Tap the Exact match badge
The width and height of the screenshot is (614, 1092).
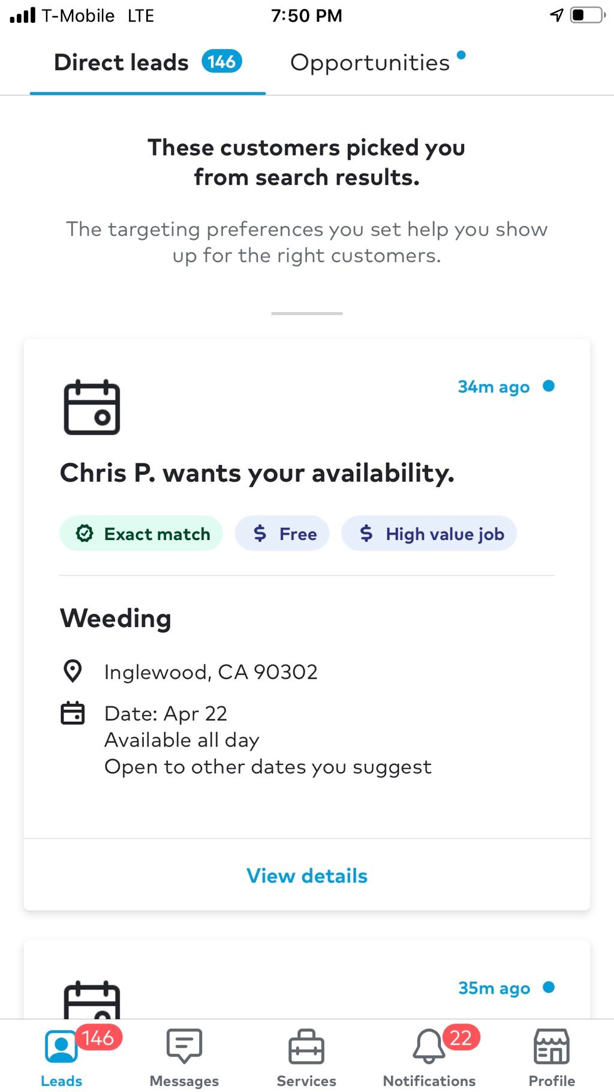pos(141,533)
